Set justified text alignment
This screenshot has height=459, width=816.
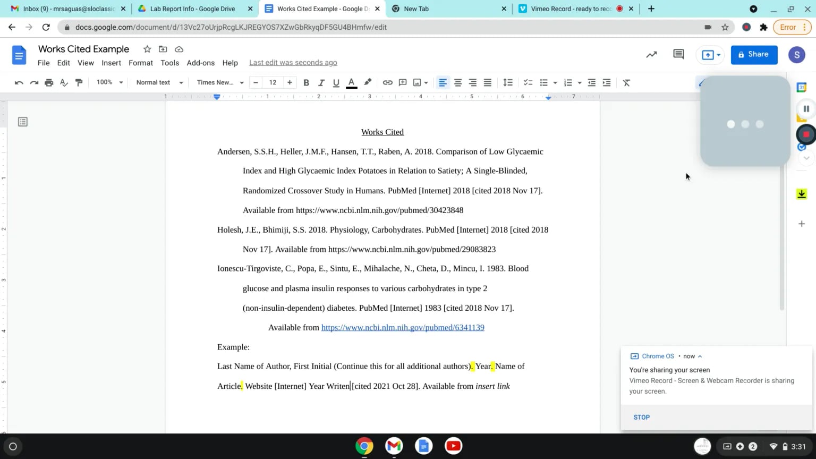click(487, 82)
